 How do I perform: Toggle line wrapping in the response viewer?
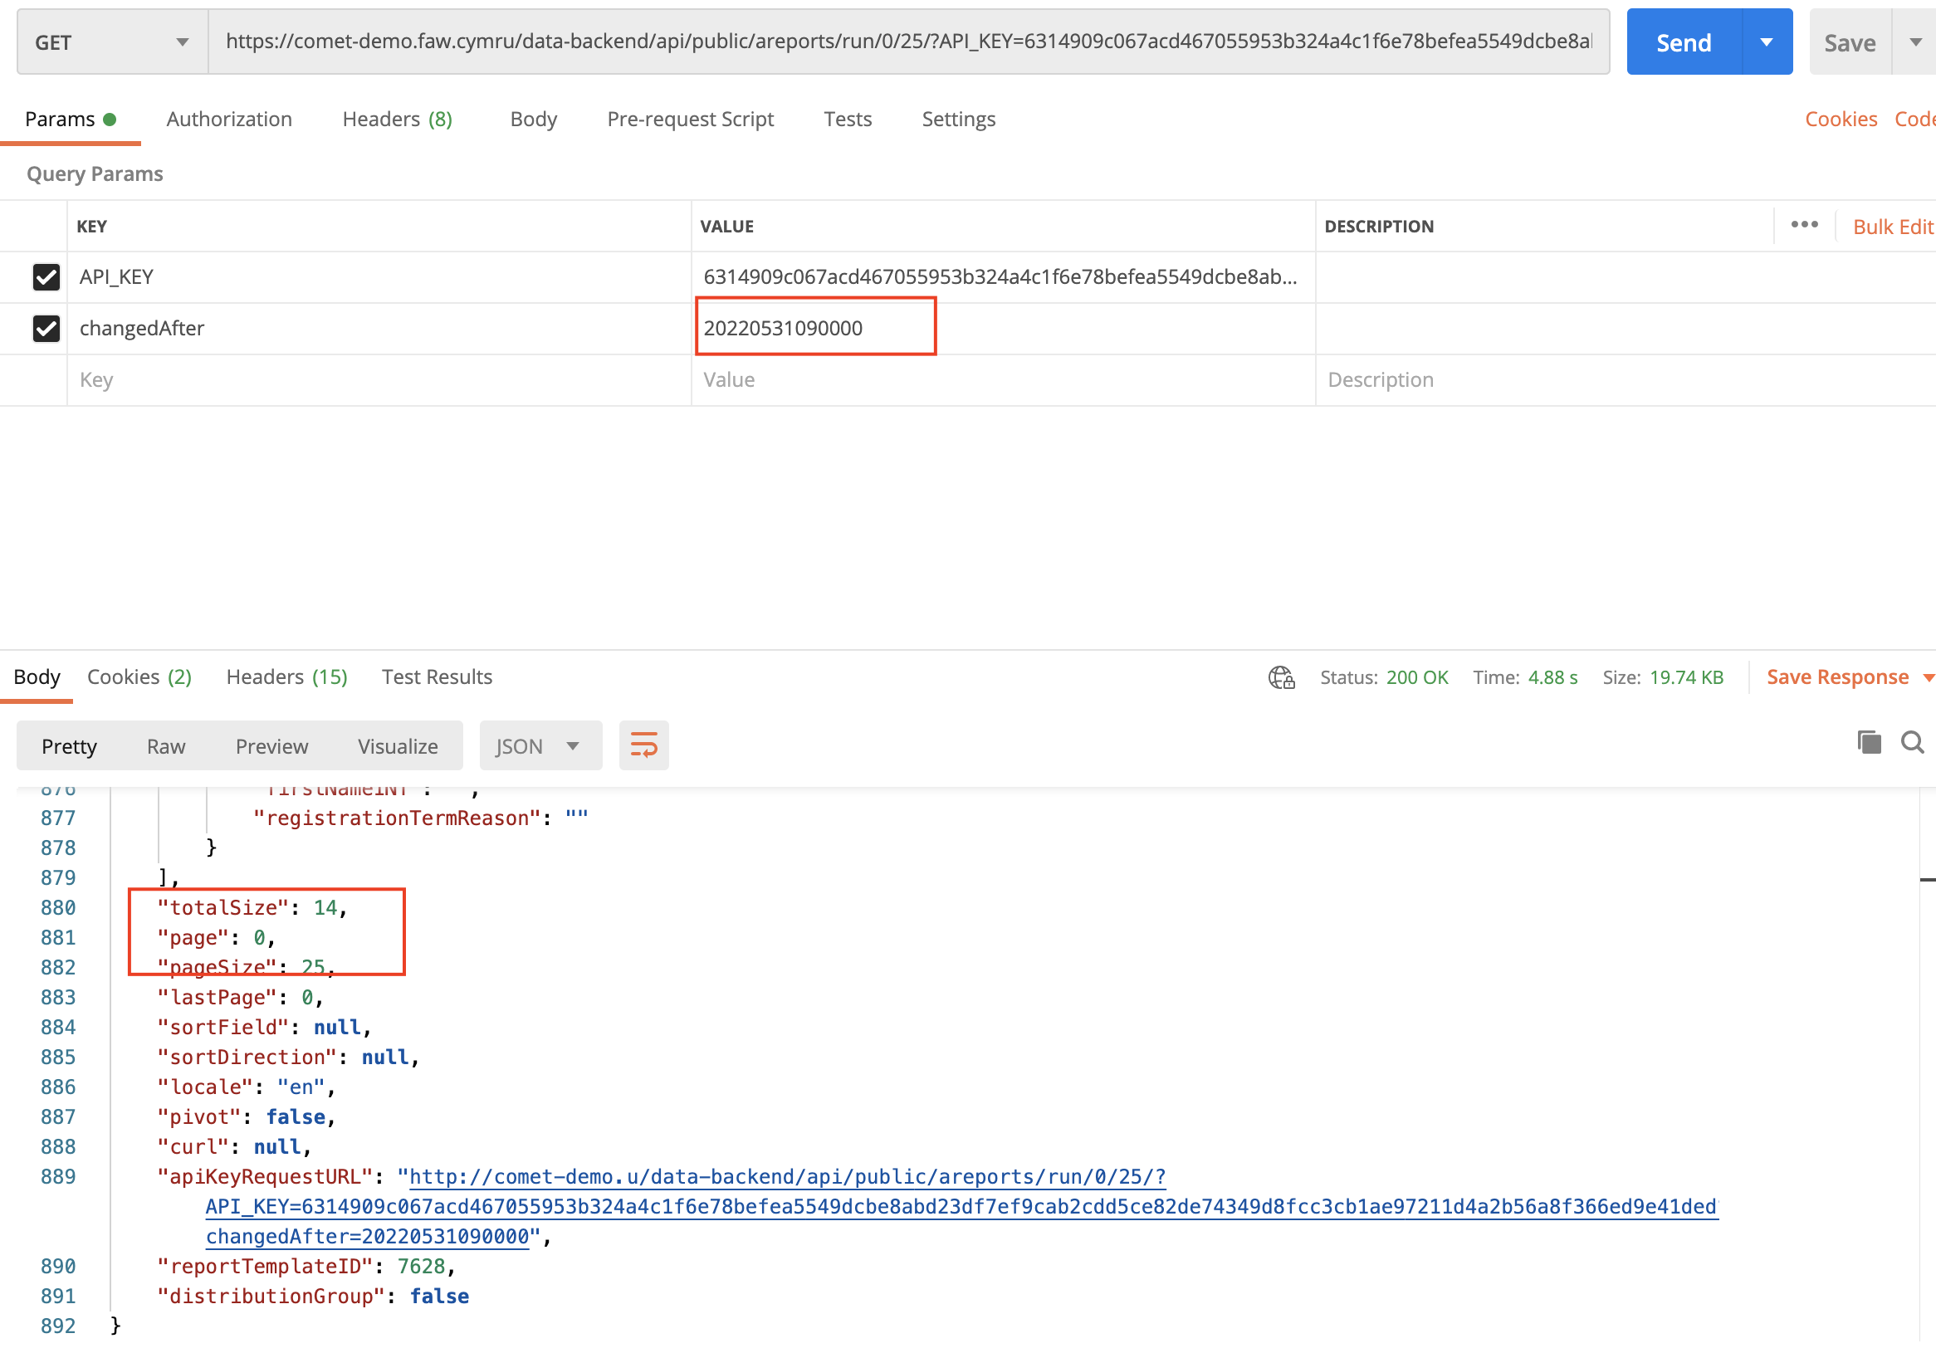click(643, 745)
